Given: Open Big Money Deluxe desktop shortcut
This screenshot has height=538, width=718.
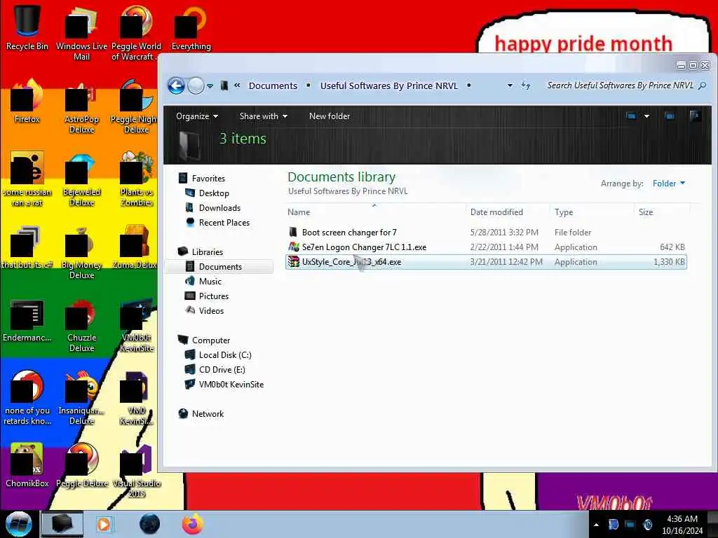Looking at the screenshot, I should coord(81,251).
